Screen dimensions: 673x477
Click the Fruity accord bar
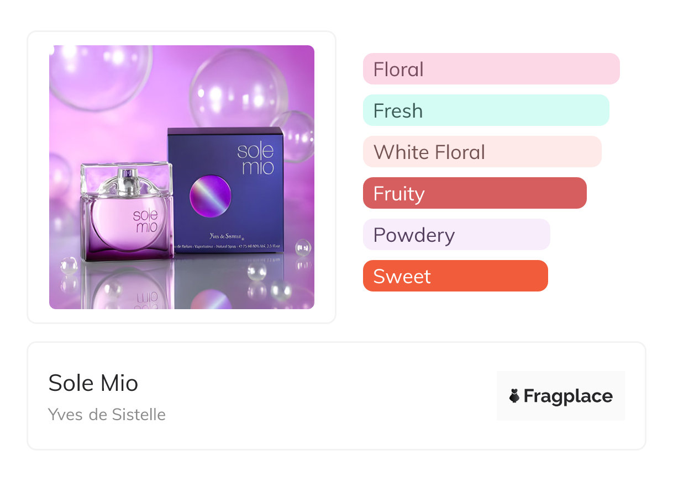[475, 193]
